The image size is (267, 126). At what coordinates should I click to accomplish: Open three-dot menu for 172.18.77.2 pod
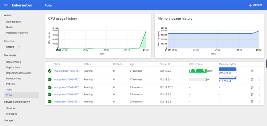(x=259, y=87)
